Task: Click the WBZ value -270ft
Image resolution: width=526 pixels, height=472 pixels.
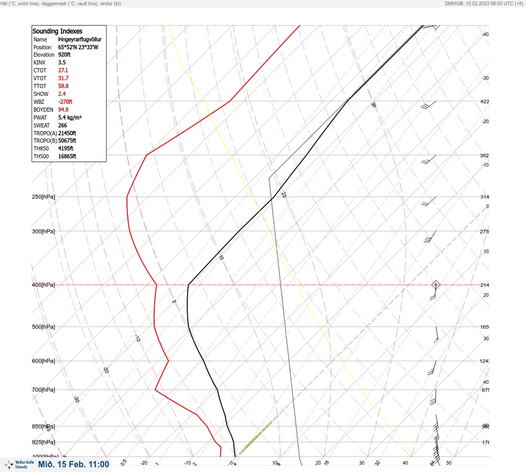Action: [65, 102]
